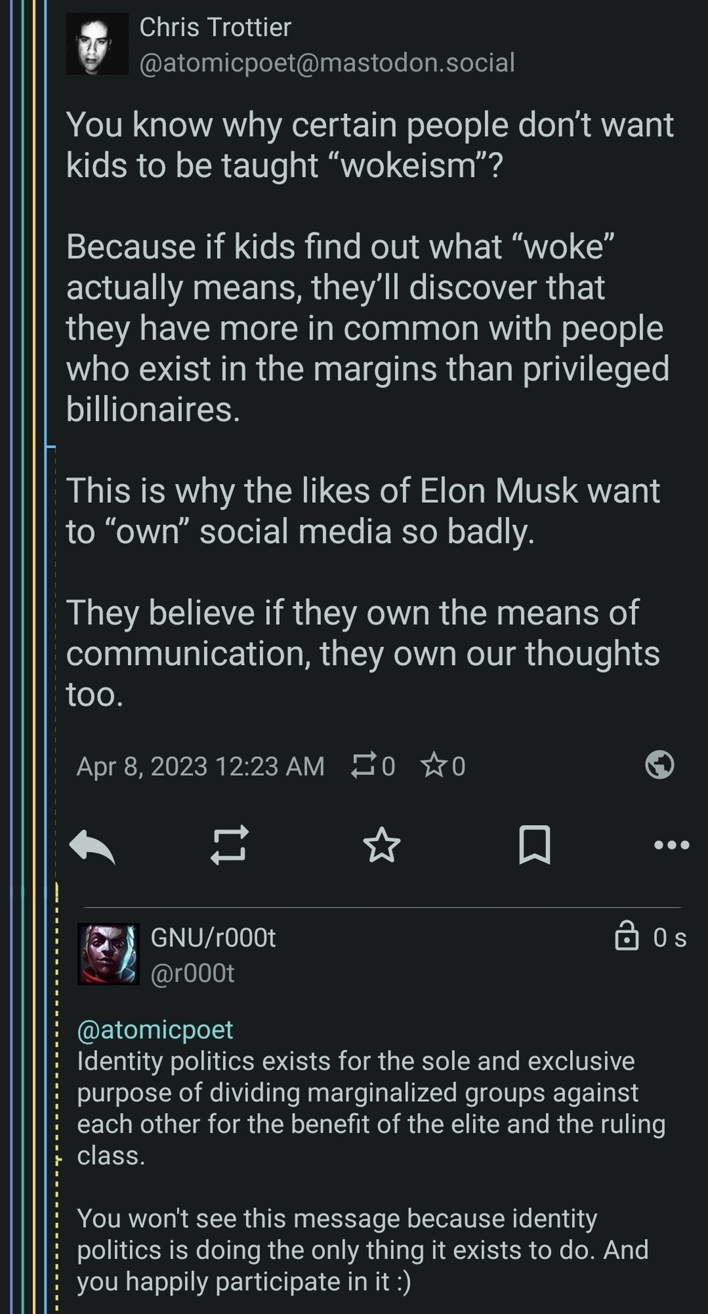Click the @atomicpoet mention in the reply
This screenshot has width=708, height=1314.
click(x=155, y=1029)
